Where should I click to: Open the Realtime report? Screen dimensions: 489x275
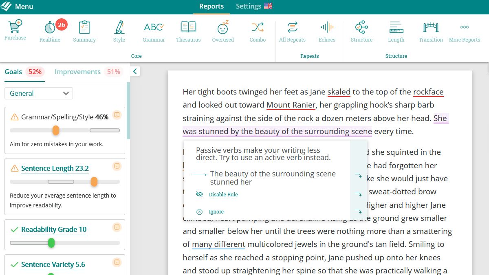50,29
